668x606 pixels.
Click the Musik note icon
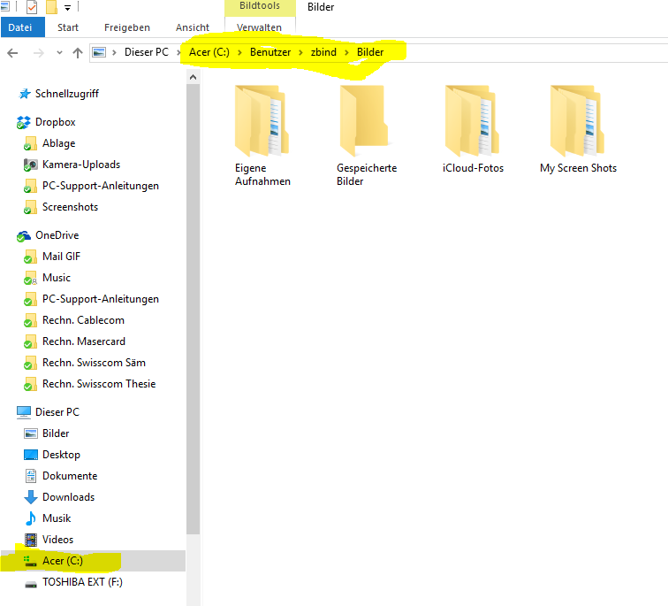point(31,518)
